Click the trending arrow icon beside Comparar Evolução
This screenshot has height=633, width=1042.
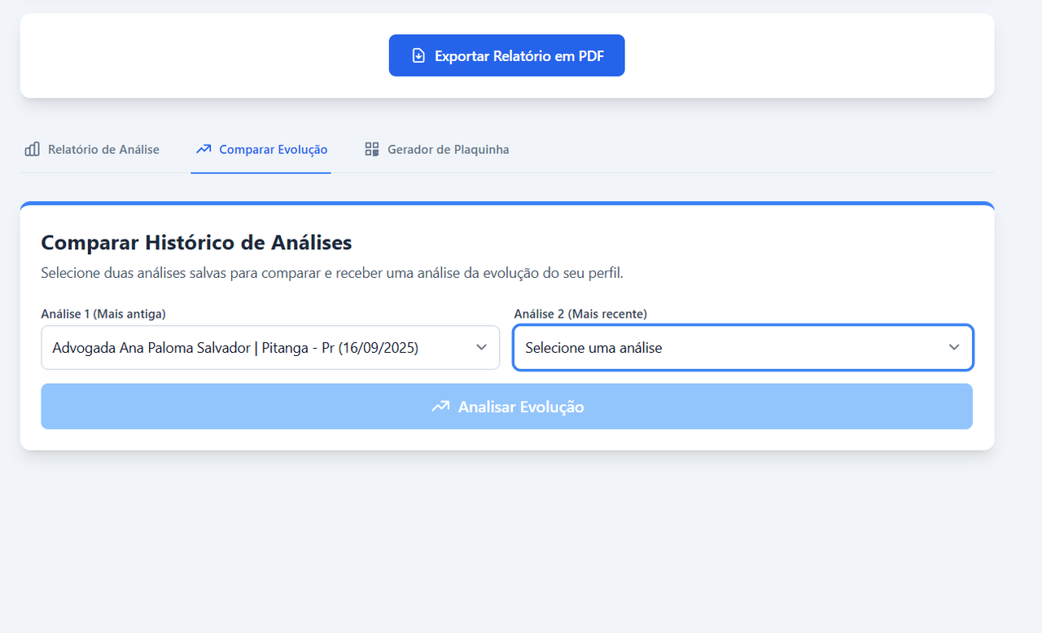(204, 149)
